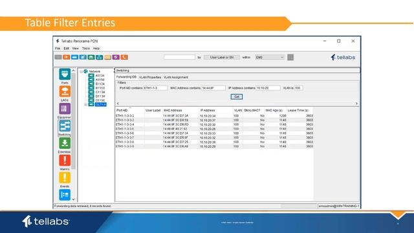This screenshot has height=233, width=414.
Task: Open the View menu
Action: coord(75,49)
